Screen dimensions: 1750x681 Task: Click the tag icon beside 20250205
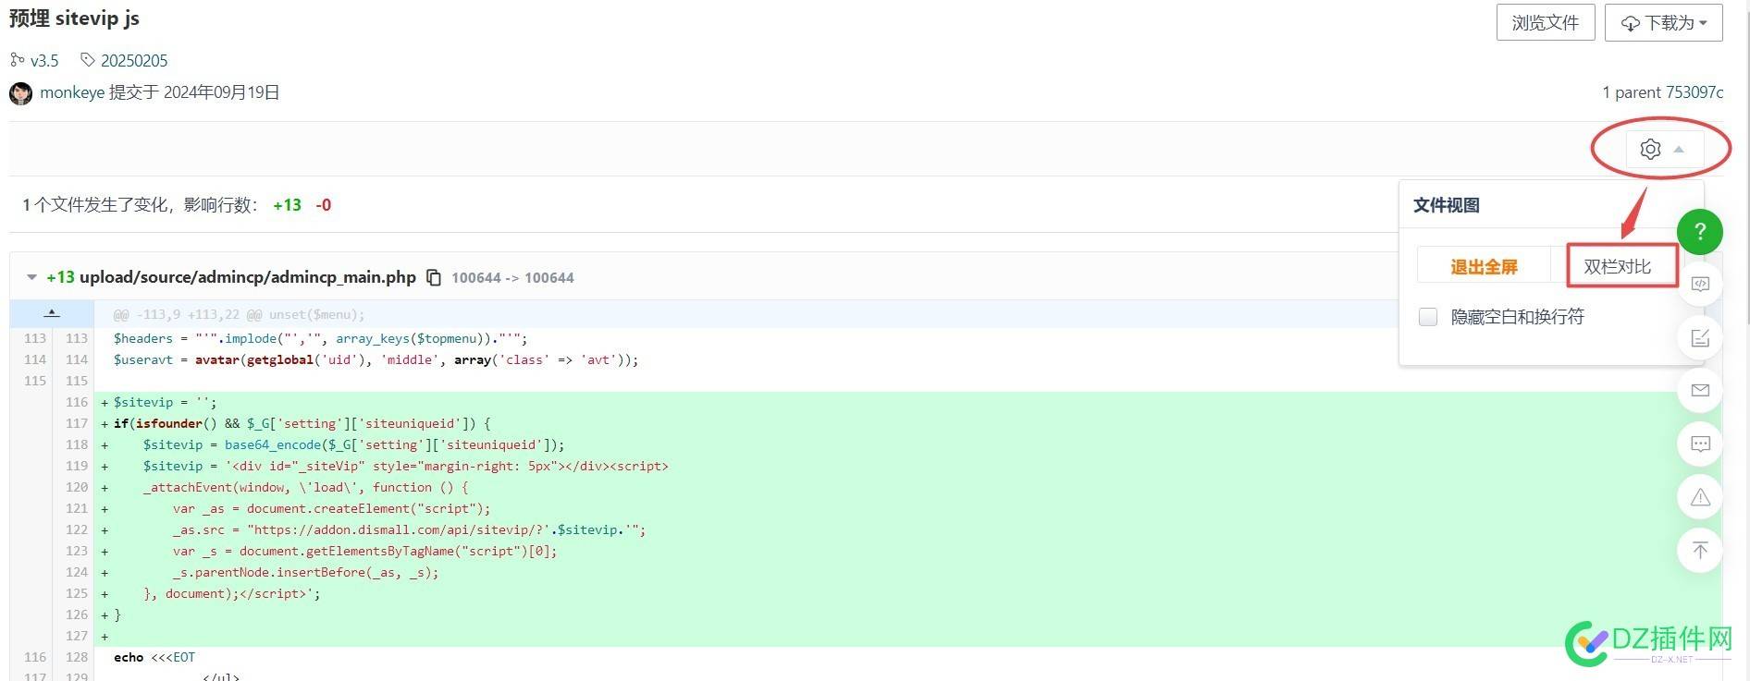tap(88, 60)
